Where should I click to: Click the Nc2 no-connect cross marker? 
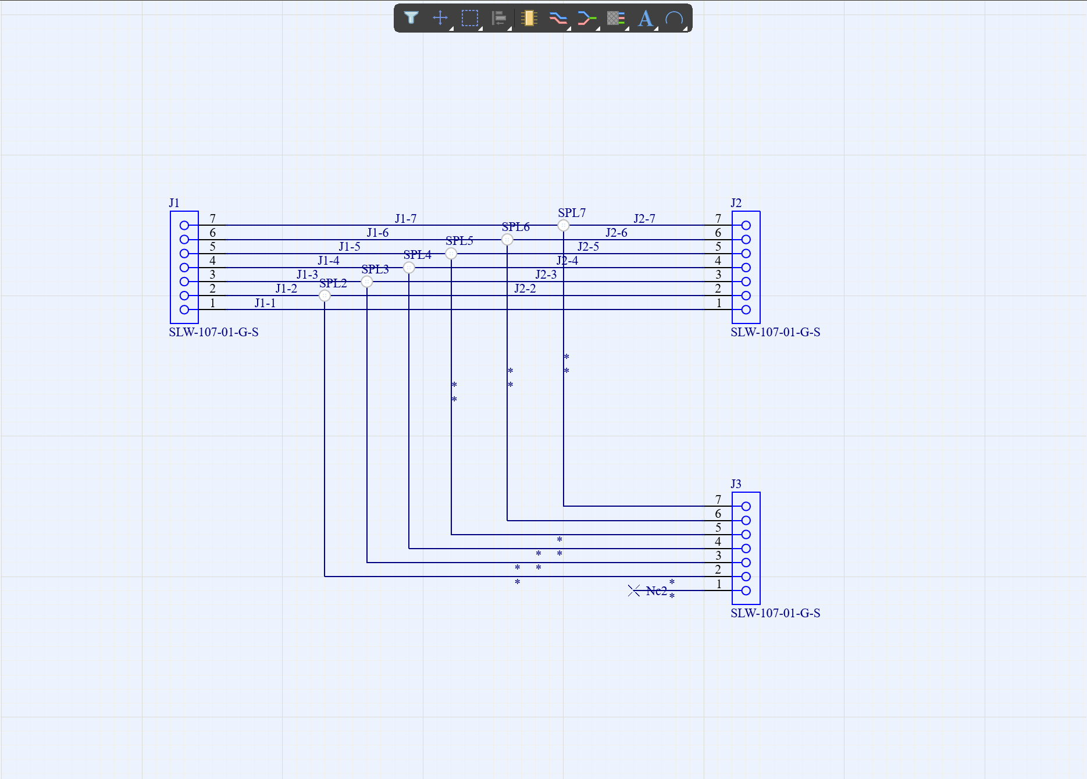tap(634, 591)
